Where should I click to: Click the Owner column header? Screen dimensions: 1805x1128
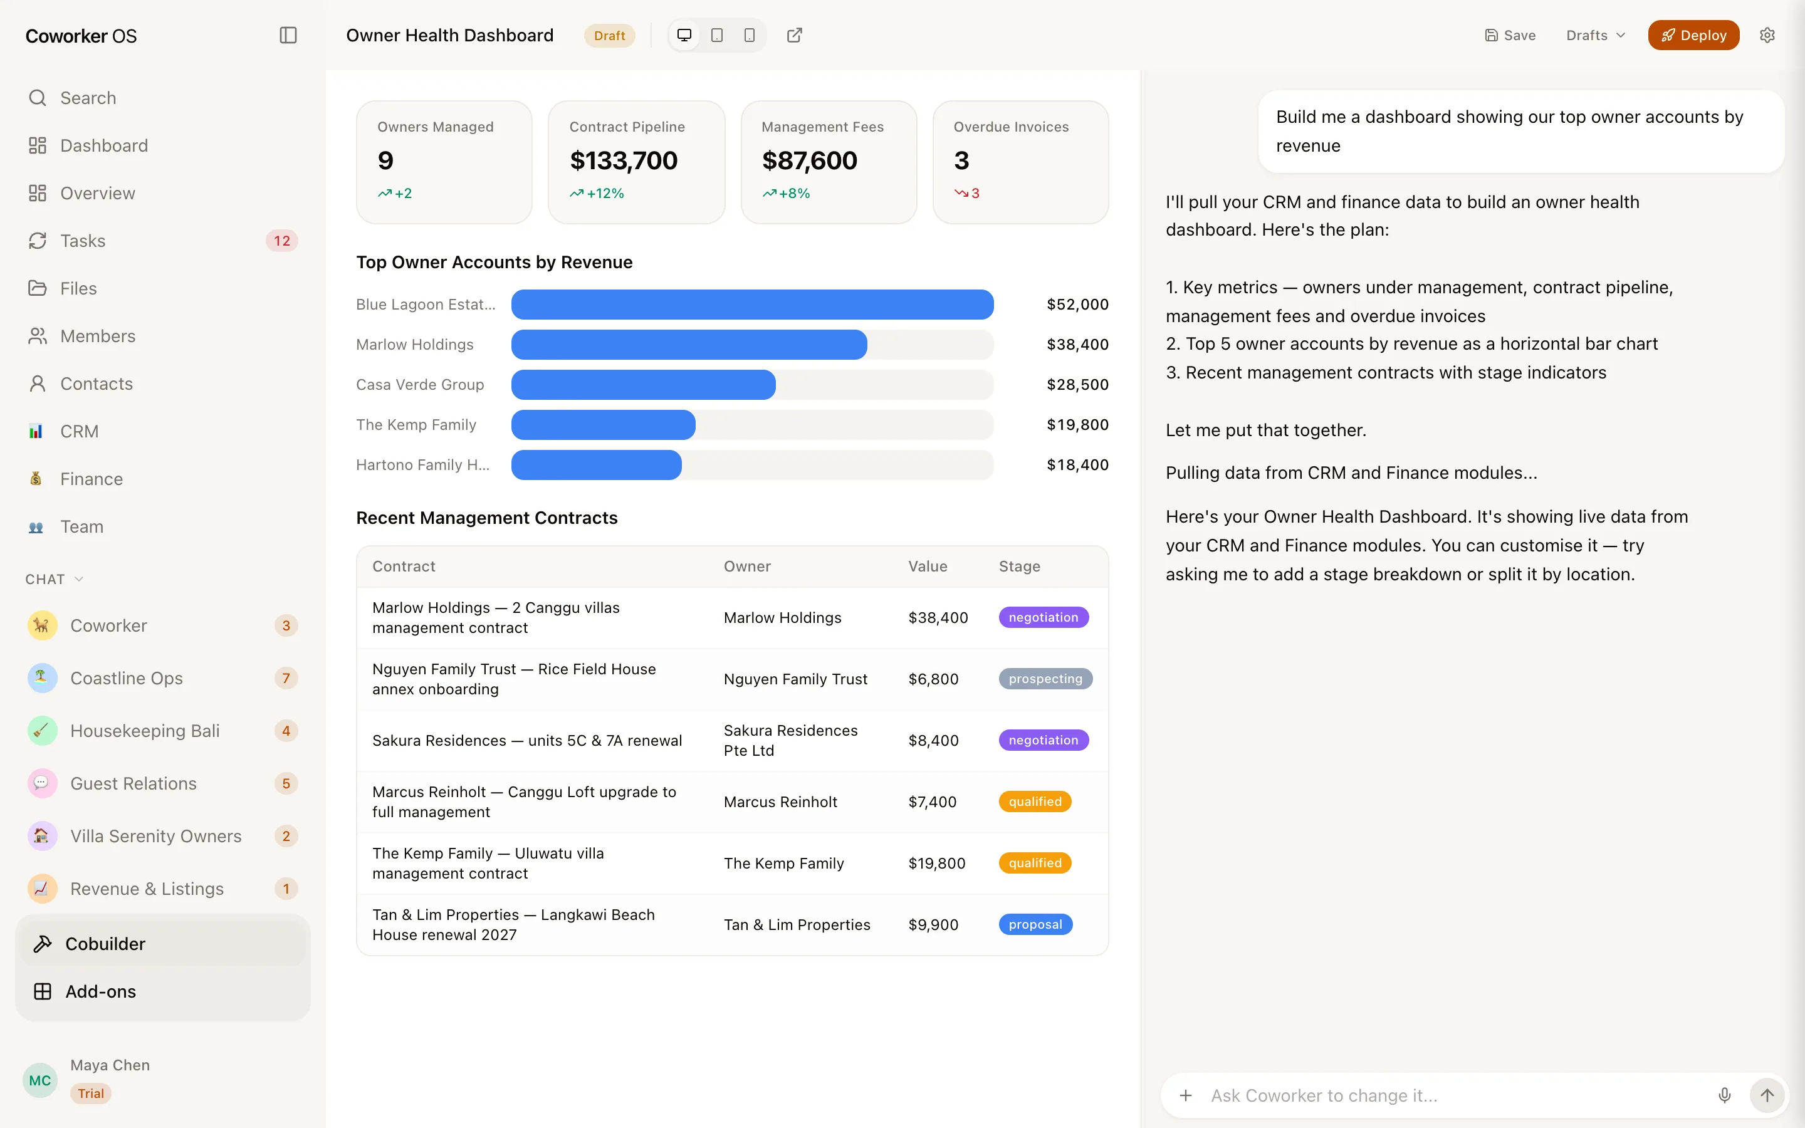coord(746,567)
